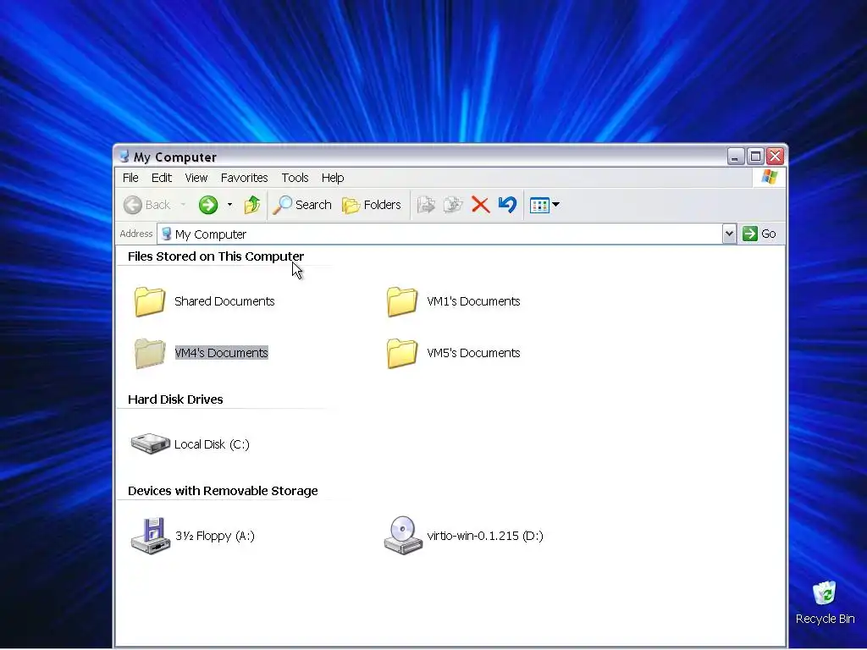Click the 3½ Floppy (A:) label

tap(214, 536)
